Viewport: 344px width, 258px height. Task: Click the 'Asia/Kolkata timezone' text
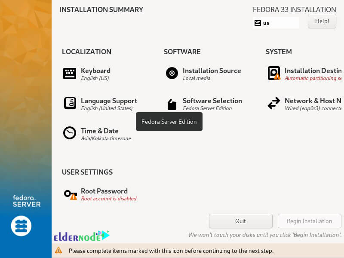point(106,138)
